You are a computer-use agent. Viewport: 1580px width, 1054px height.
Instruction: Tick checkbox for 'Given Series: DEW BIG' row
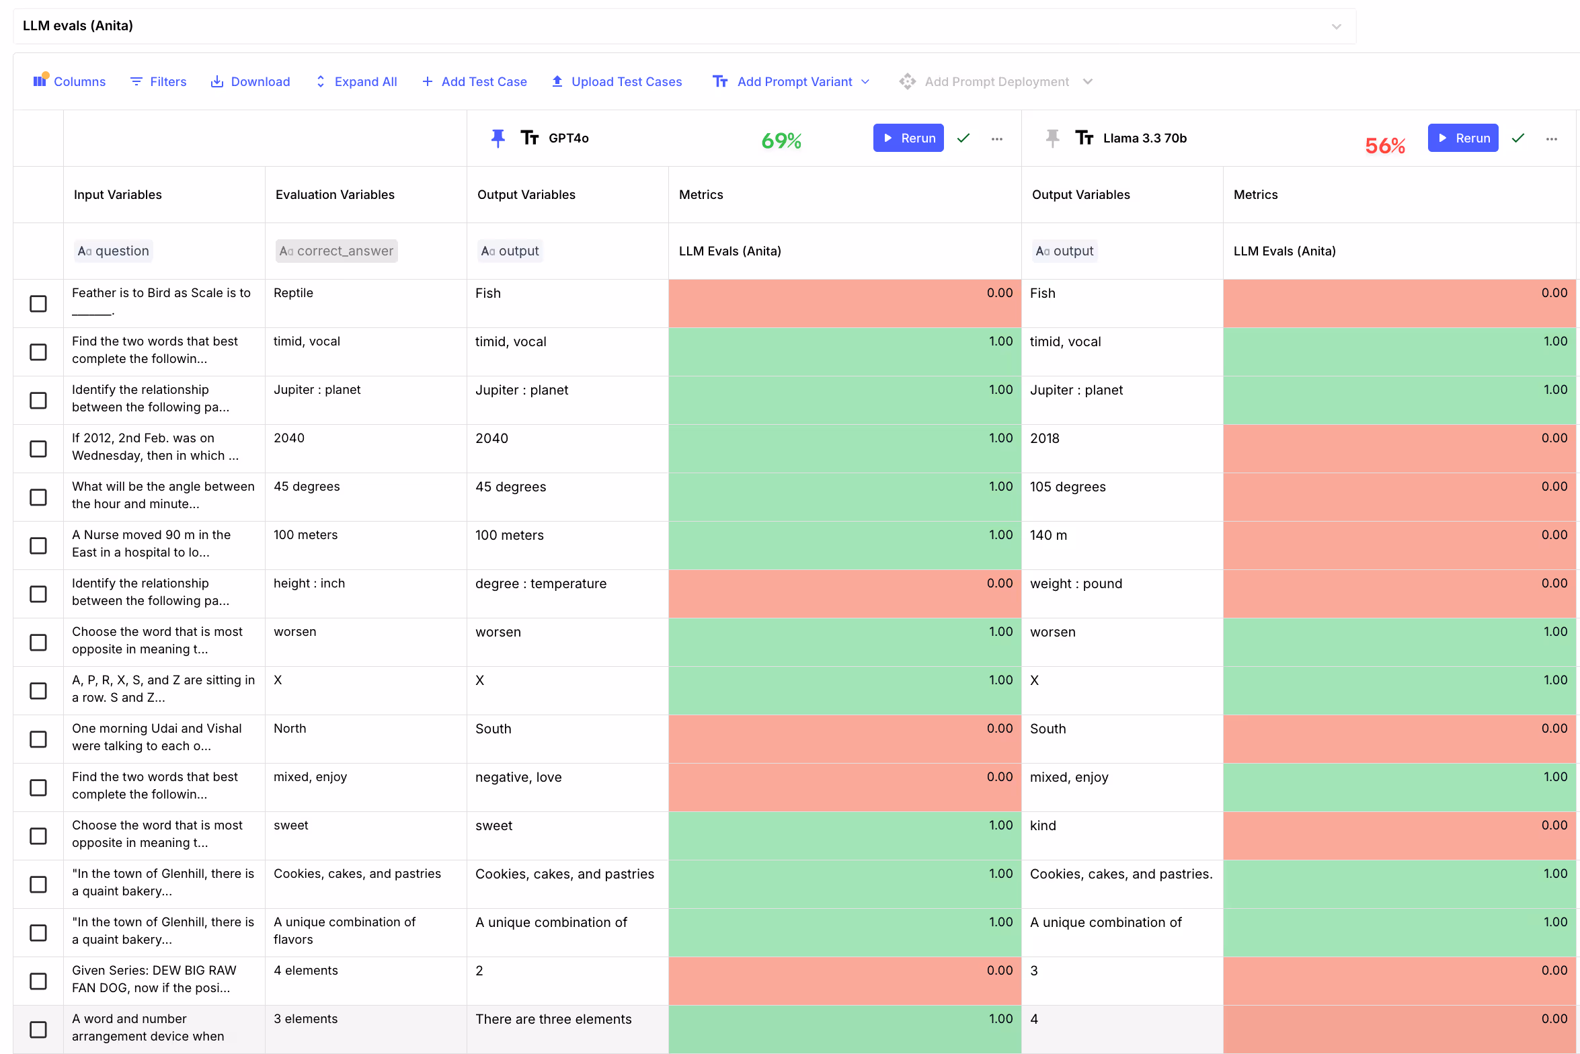(x=38, y=981)
